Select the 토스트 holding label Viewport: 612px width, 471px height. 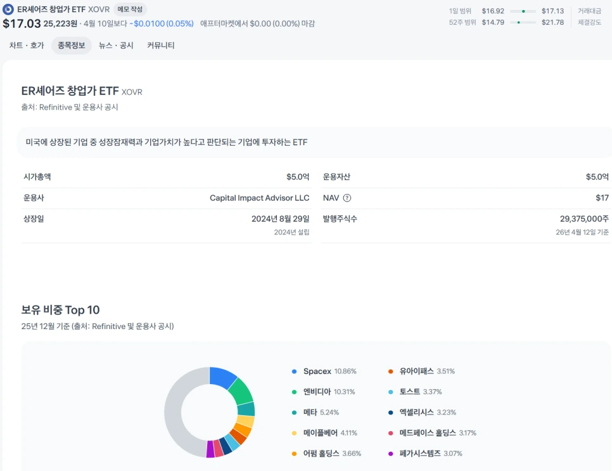[410, 392]
